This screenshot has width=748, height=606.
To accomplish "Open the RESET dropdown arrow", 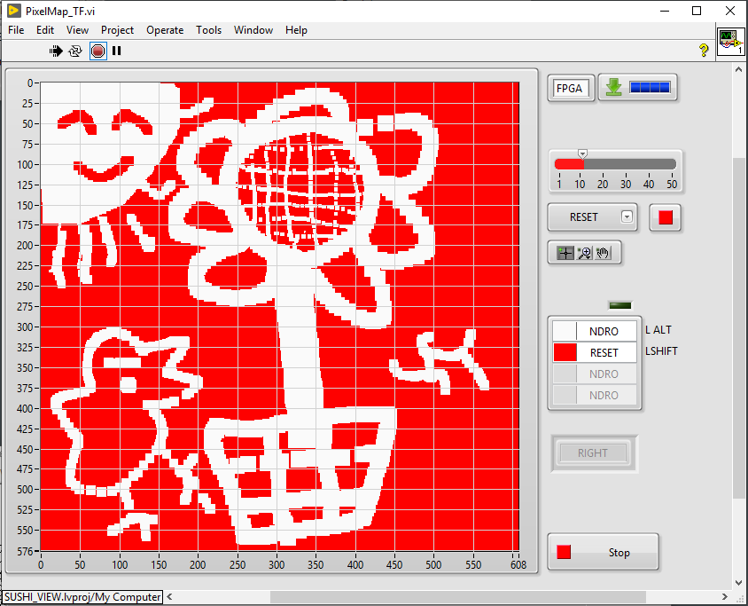I will [x=627, y=216].
